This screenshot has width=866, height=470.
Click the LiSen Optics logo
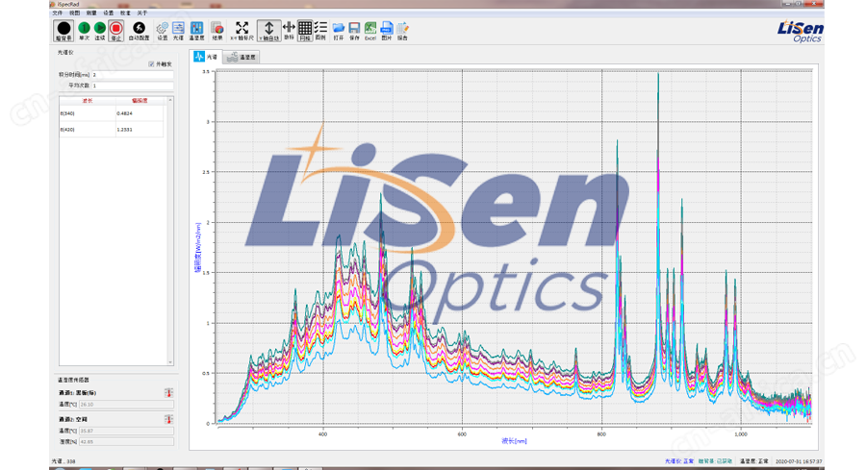tap(801, 32)
